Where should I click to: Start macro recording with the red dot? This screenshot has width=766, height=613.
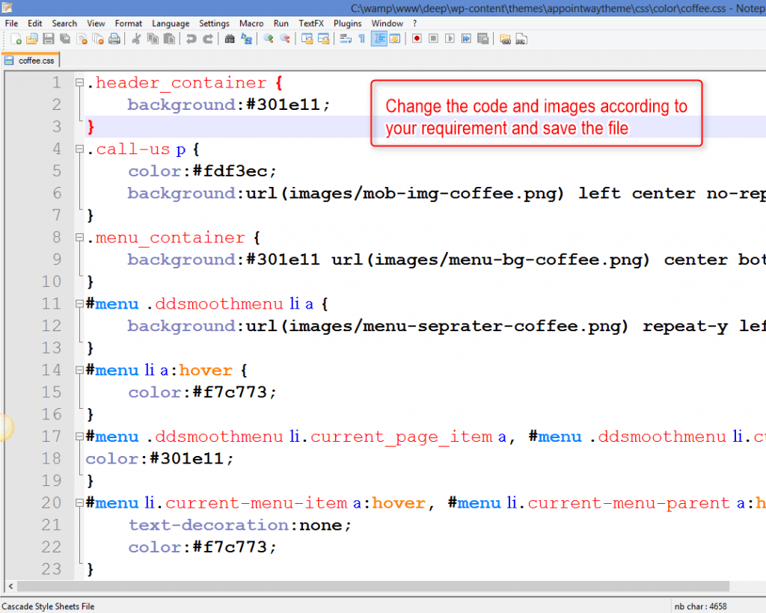(417, 38)
